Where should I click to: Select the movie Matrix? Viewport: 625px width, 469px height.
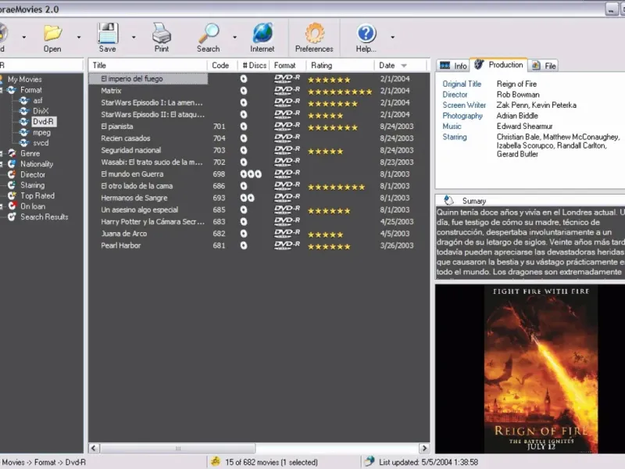111,91
